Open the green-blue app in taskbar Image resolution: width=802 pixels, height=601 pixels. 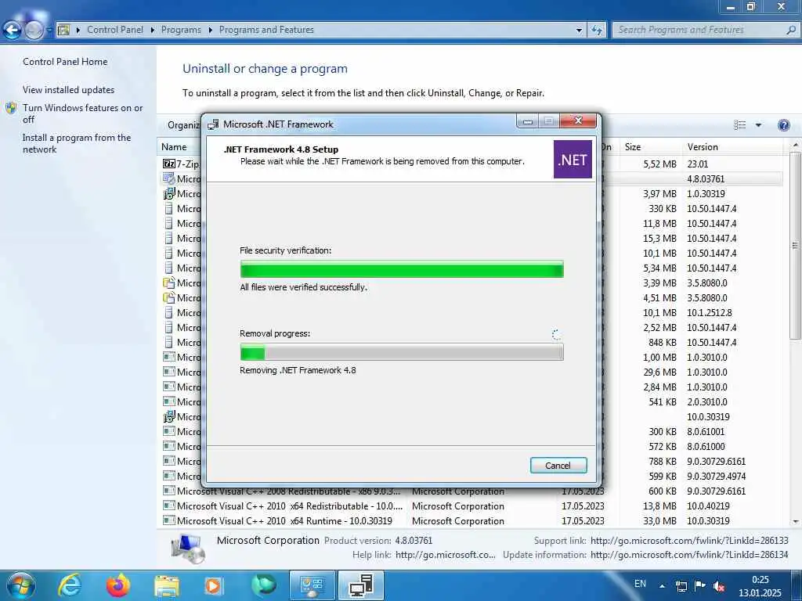coord(264,585)
